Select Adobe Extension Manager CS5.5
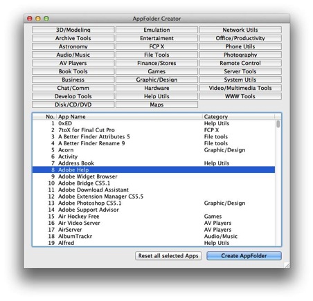Image resolution: width=313 pixels, height=301 pixels. pos(154,197)
